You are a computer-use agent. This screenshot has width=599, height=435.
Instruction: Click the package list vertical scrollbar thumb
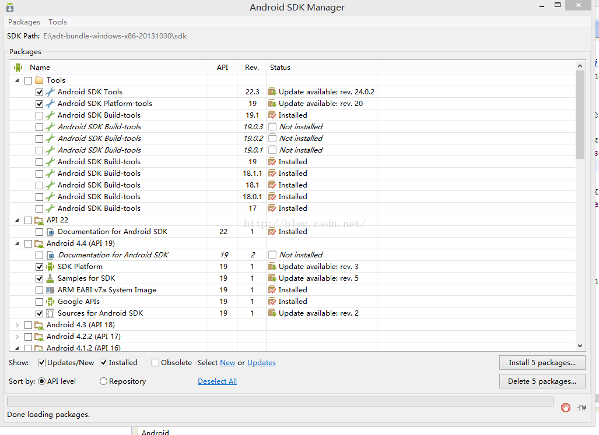click(580, 115)
